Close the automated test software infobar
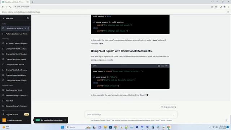 click(228, 12)
